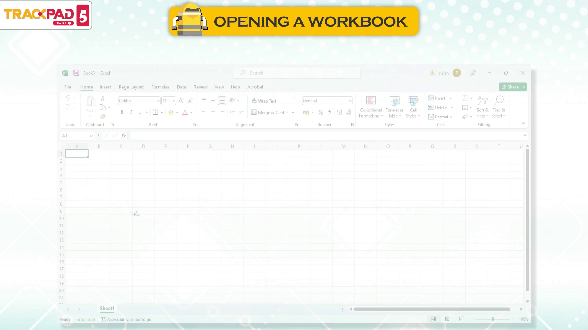Open the Calibri font name dropdown
Viewport: 588px width, 330px height.
click(x=158, y=101)
